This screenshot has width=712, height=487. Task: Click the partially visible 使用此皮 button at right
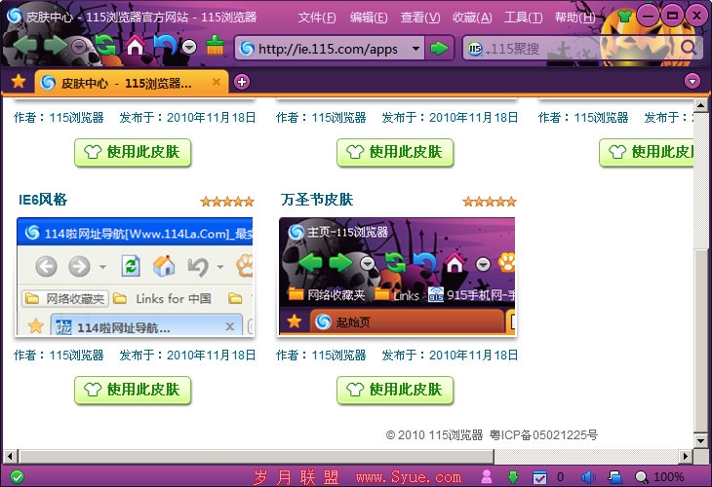point(647,152)
